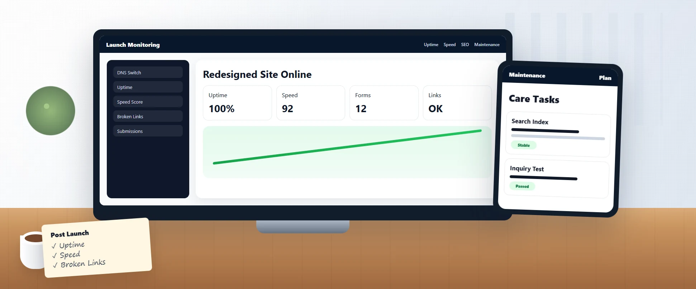Open Maintenance in the top navigation
The height and width of the screenshot is (289, 696).
[487, 45]
